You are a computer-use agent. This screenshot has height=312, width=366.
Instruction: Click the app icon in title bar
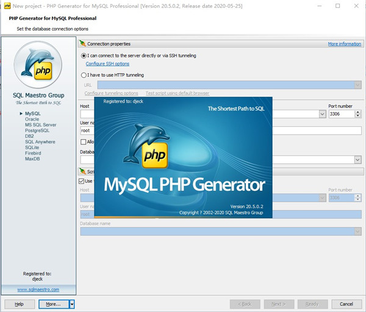click(5, 5)
